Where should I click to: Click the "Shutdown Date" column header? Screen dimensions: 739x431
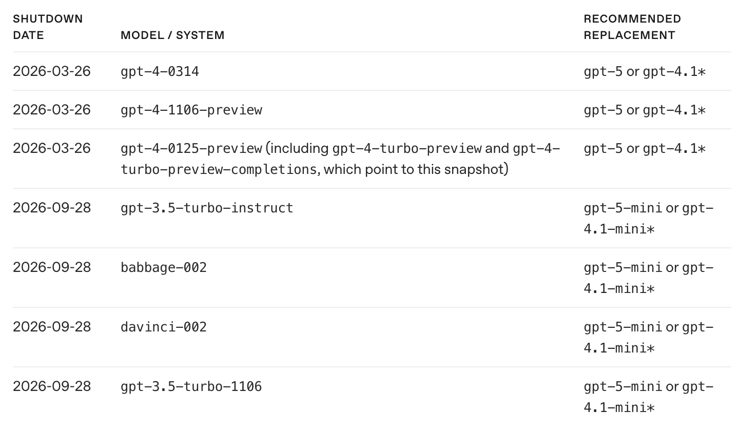pyautogui.click(x=48, y=27)
